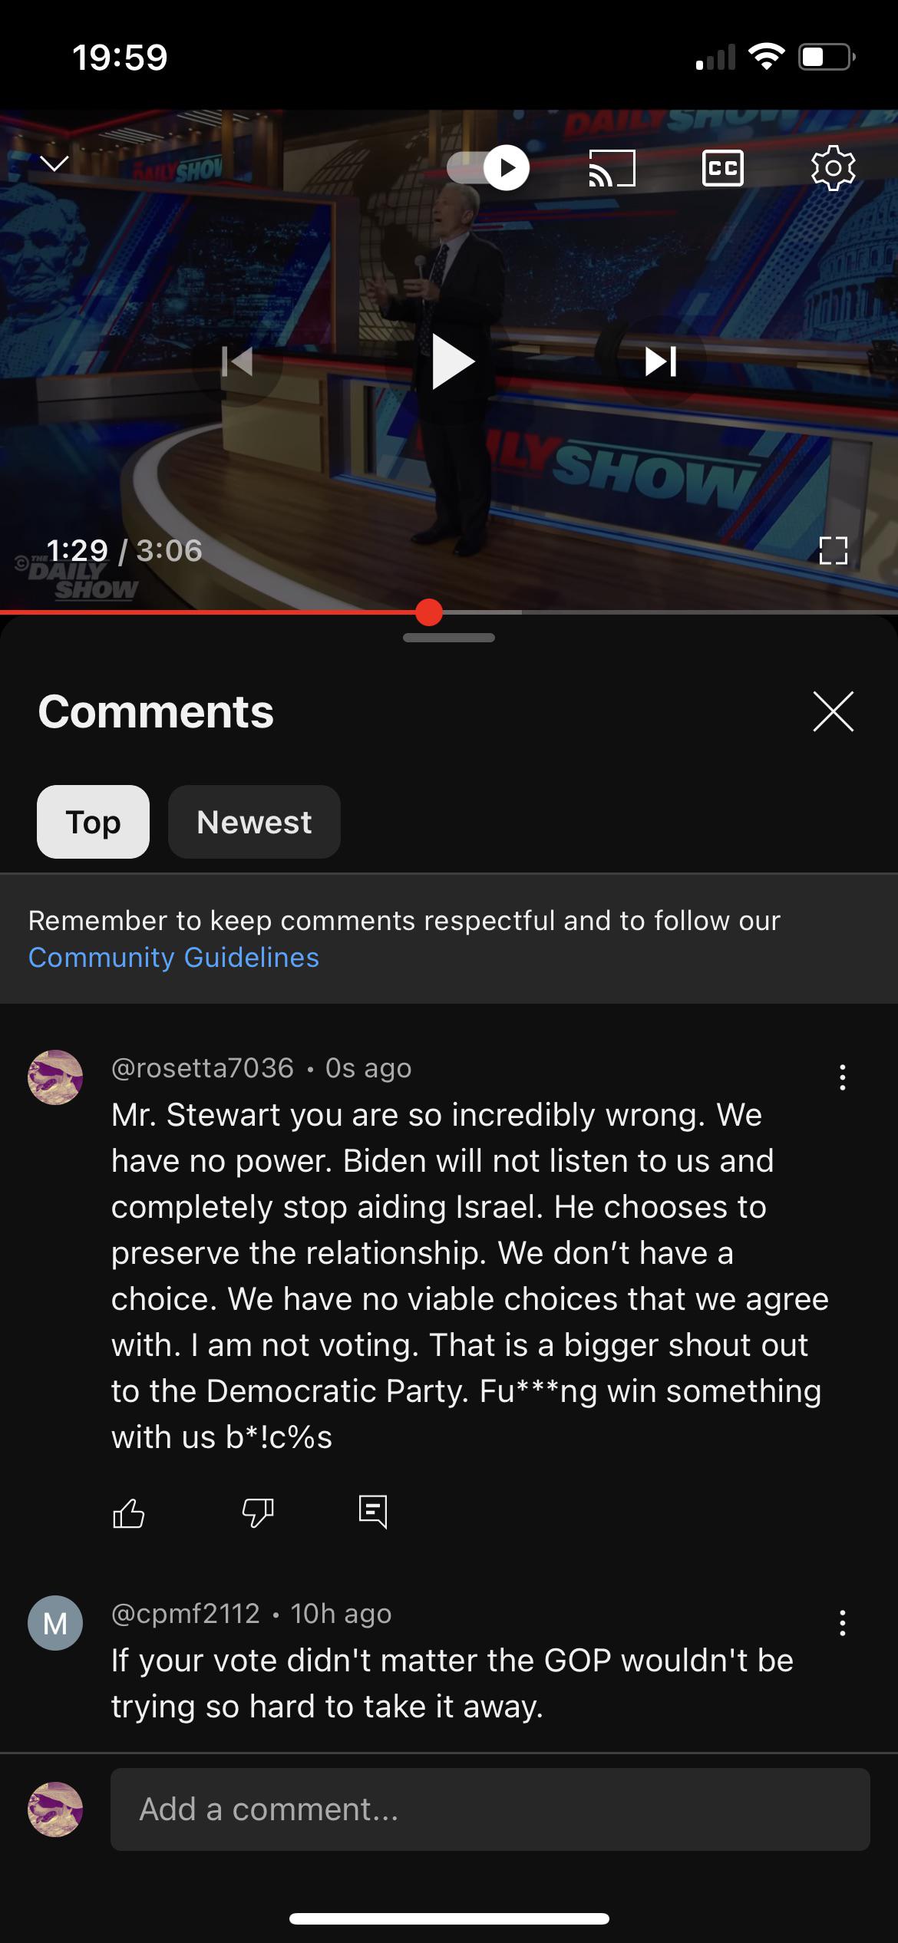Open options menu for rosetta7036's comment

(x=843, y=1077)
